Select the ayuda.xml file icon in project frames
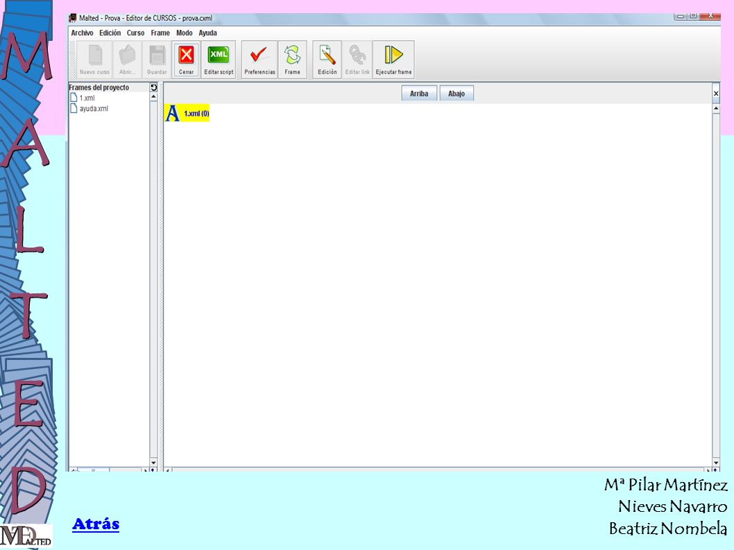The width and height of the screenshot is (734, 550). [x=74, y=109]
